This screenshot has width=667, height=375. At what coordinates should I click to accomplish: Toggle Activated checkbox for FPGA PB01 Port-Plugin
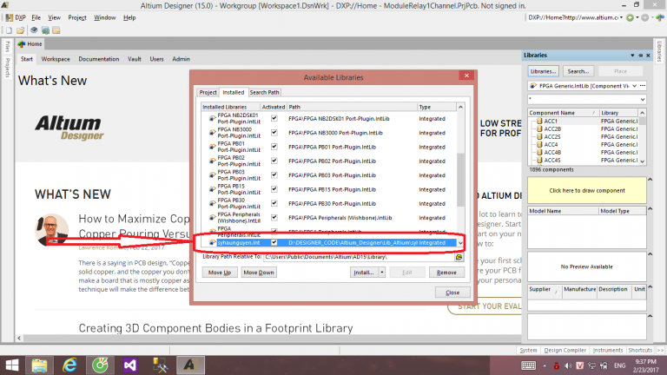pyautogui.click(x=274, y=147)
